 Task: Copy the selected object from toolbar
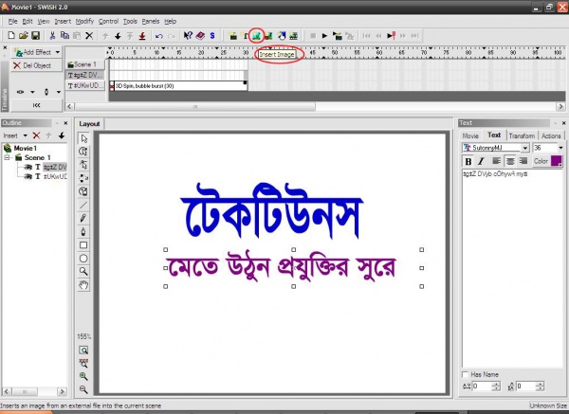coord(64,36)
